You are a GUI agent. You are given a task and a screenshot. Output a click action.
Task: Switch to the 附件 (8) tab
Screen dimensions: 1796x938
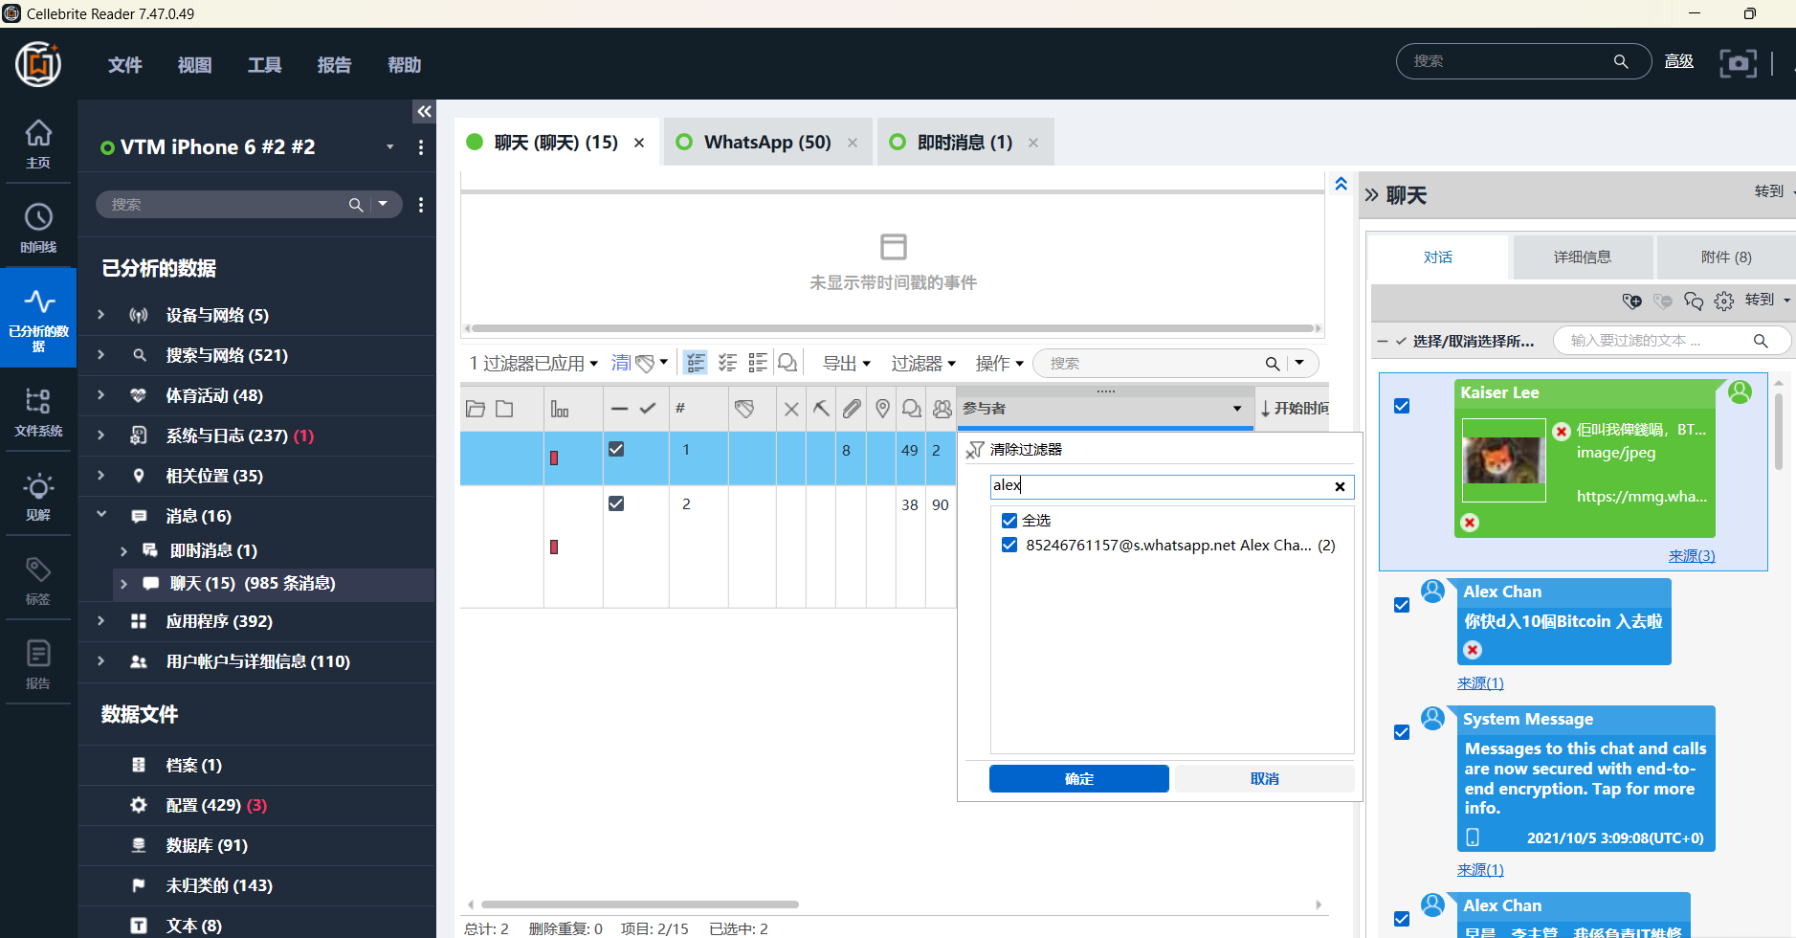[1726, 257]
